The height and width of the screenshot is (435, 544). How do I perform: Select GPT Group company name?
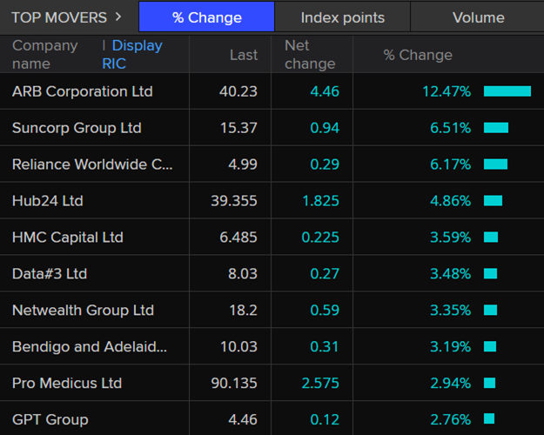tap(50, 419)
